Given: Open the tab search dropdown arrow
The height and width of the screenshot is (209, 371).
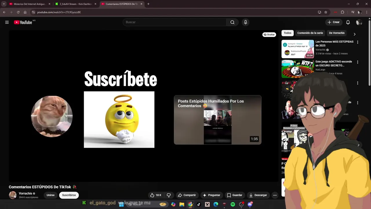Looking at the screenshot, I should coord(4,4).
